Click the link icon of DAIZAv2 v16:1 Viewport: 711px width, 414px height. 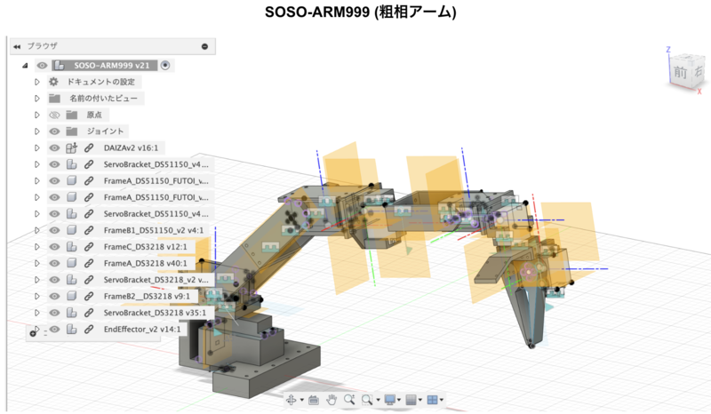pos(89,147)
